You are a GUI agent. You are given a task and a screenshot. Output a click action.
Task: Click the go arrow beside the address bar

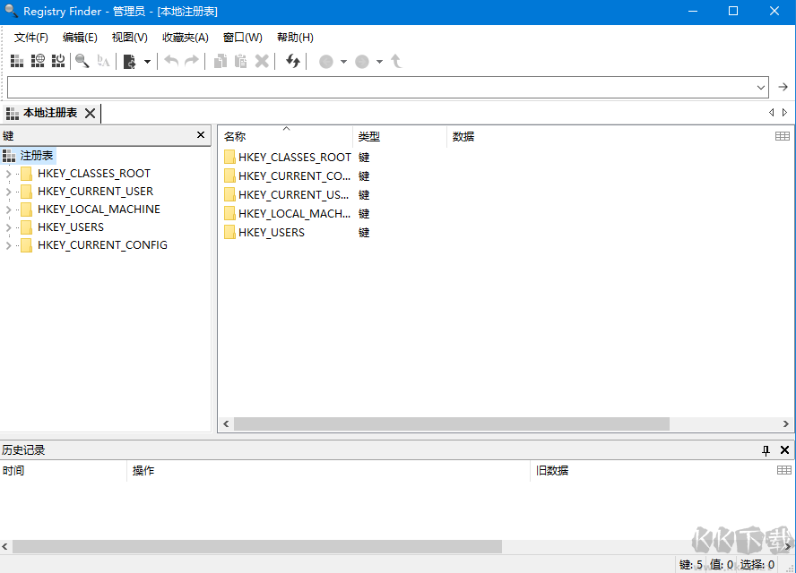(x=783, y=87)
